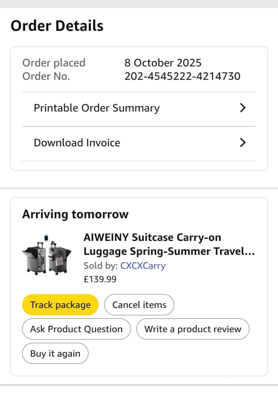Tap the Order Details page heading
The width and height of the screenshot is (278, 394).
pos(57,26)
